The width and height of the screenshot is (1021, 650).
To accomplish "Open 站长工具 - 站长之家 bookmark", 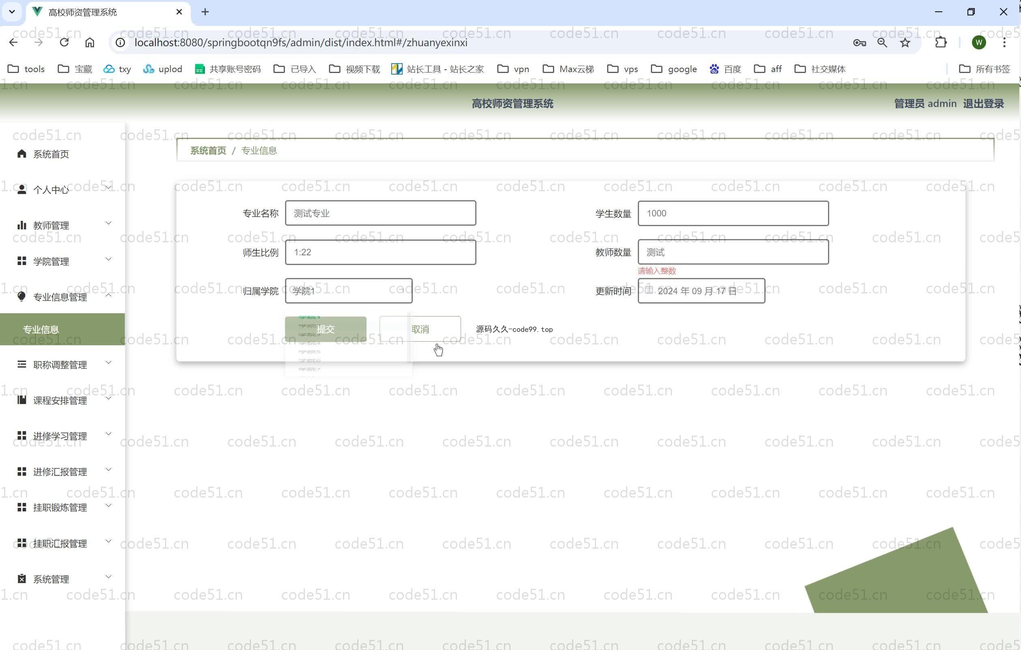I will tap(437, 68).
